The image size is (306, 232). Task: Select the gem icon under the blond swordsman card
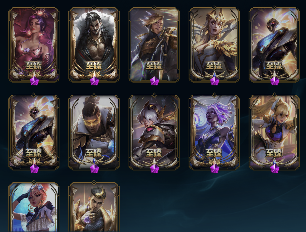[155, 81]
